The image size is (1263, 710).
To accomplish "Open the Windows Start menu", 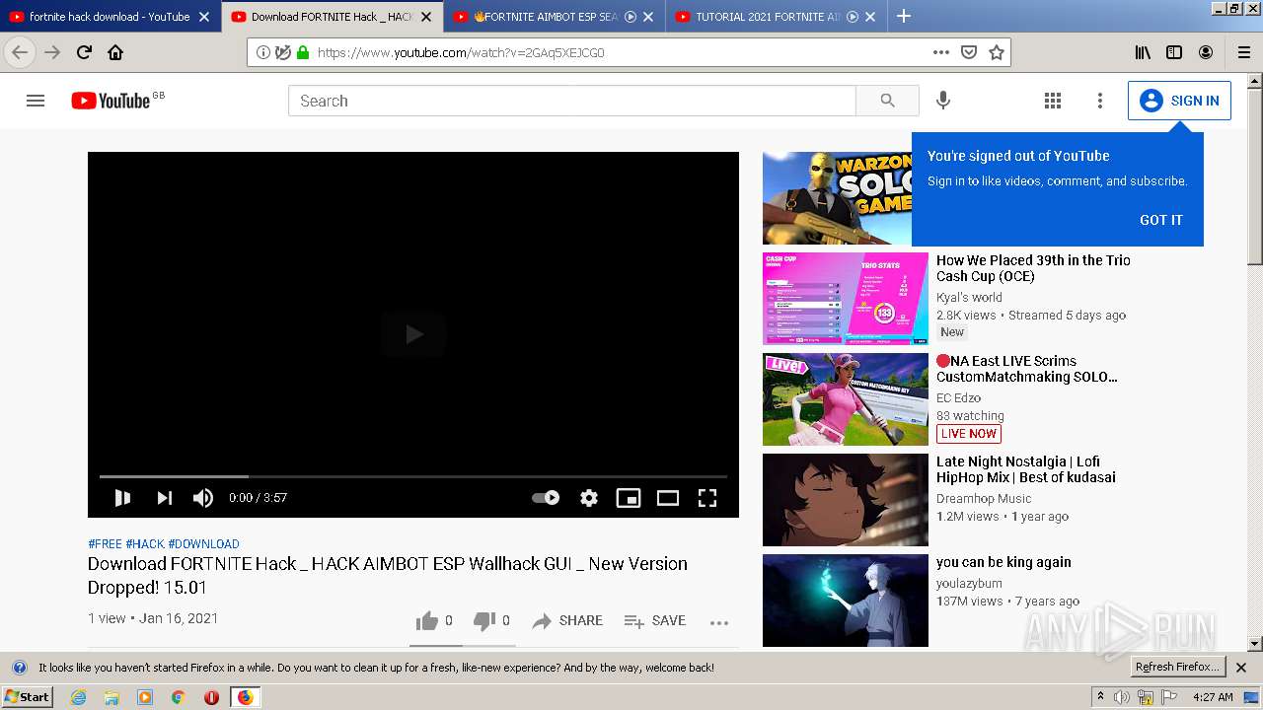I will click(x=27, y=697).
